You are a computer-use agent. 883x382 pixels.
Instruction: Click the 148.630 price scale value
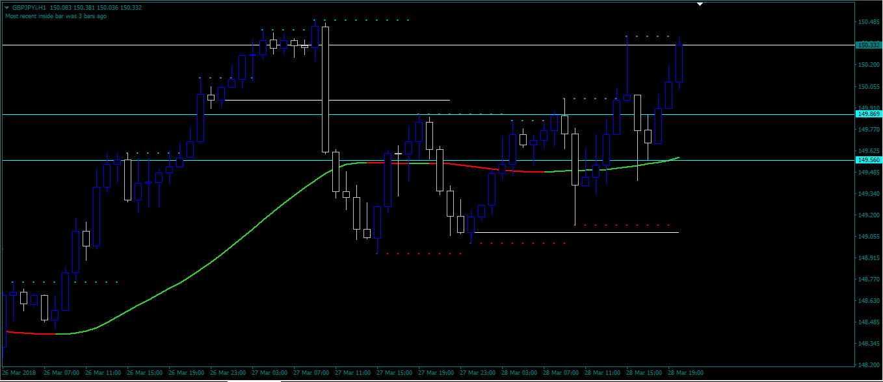tap(869, 300)
